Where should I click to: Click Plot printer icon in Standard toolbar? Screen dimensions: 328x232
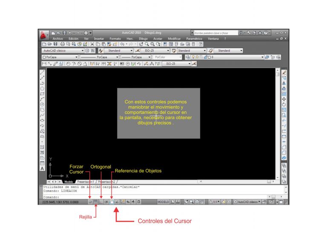[x=62, y=44]
